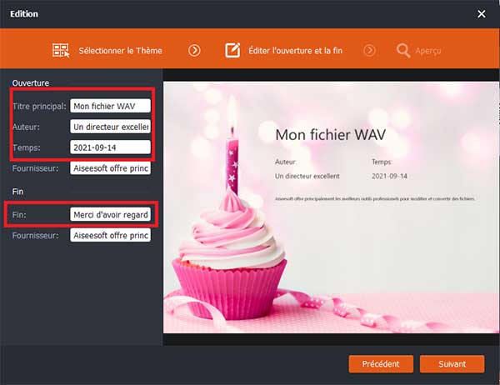
Task: Click into the Auteur field
Action: click(x=110, y=127)
